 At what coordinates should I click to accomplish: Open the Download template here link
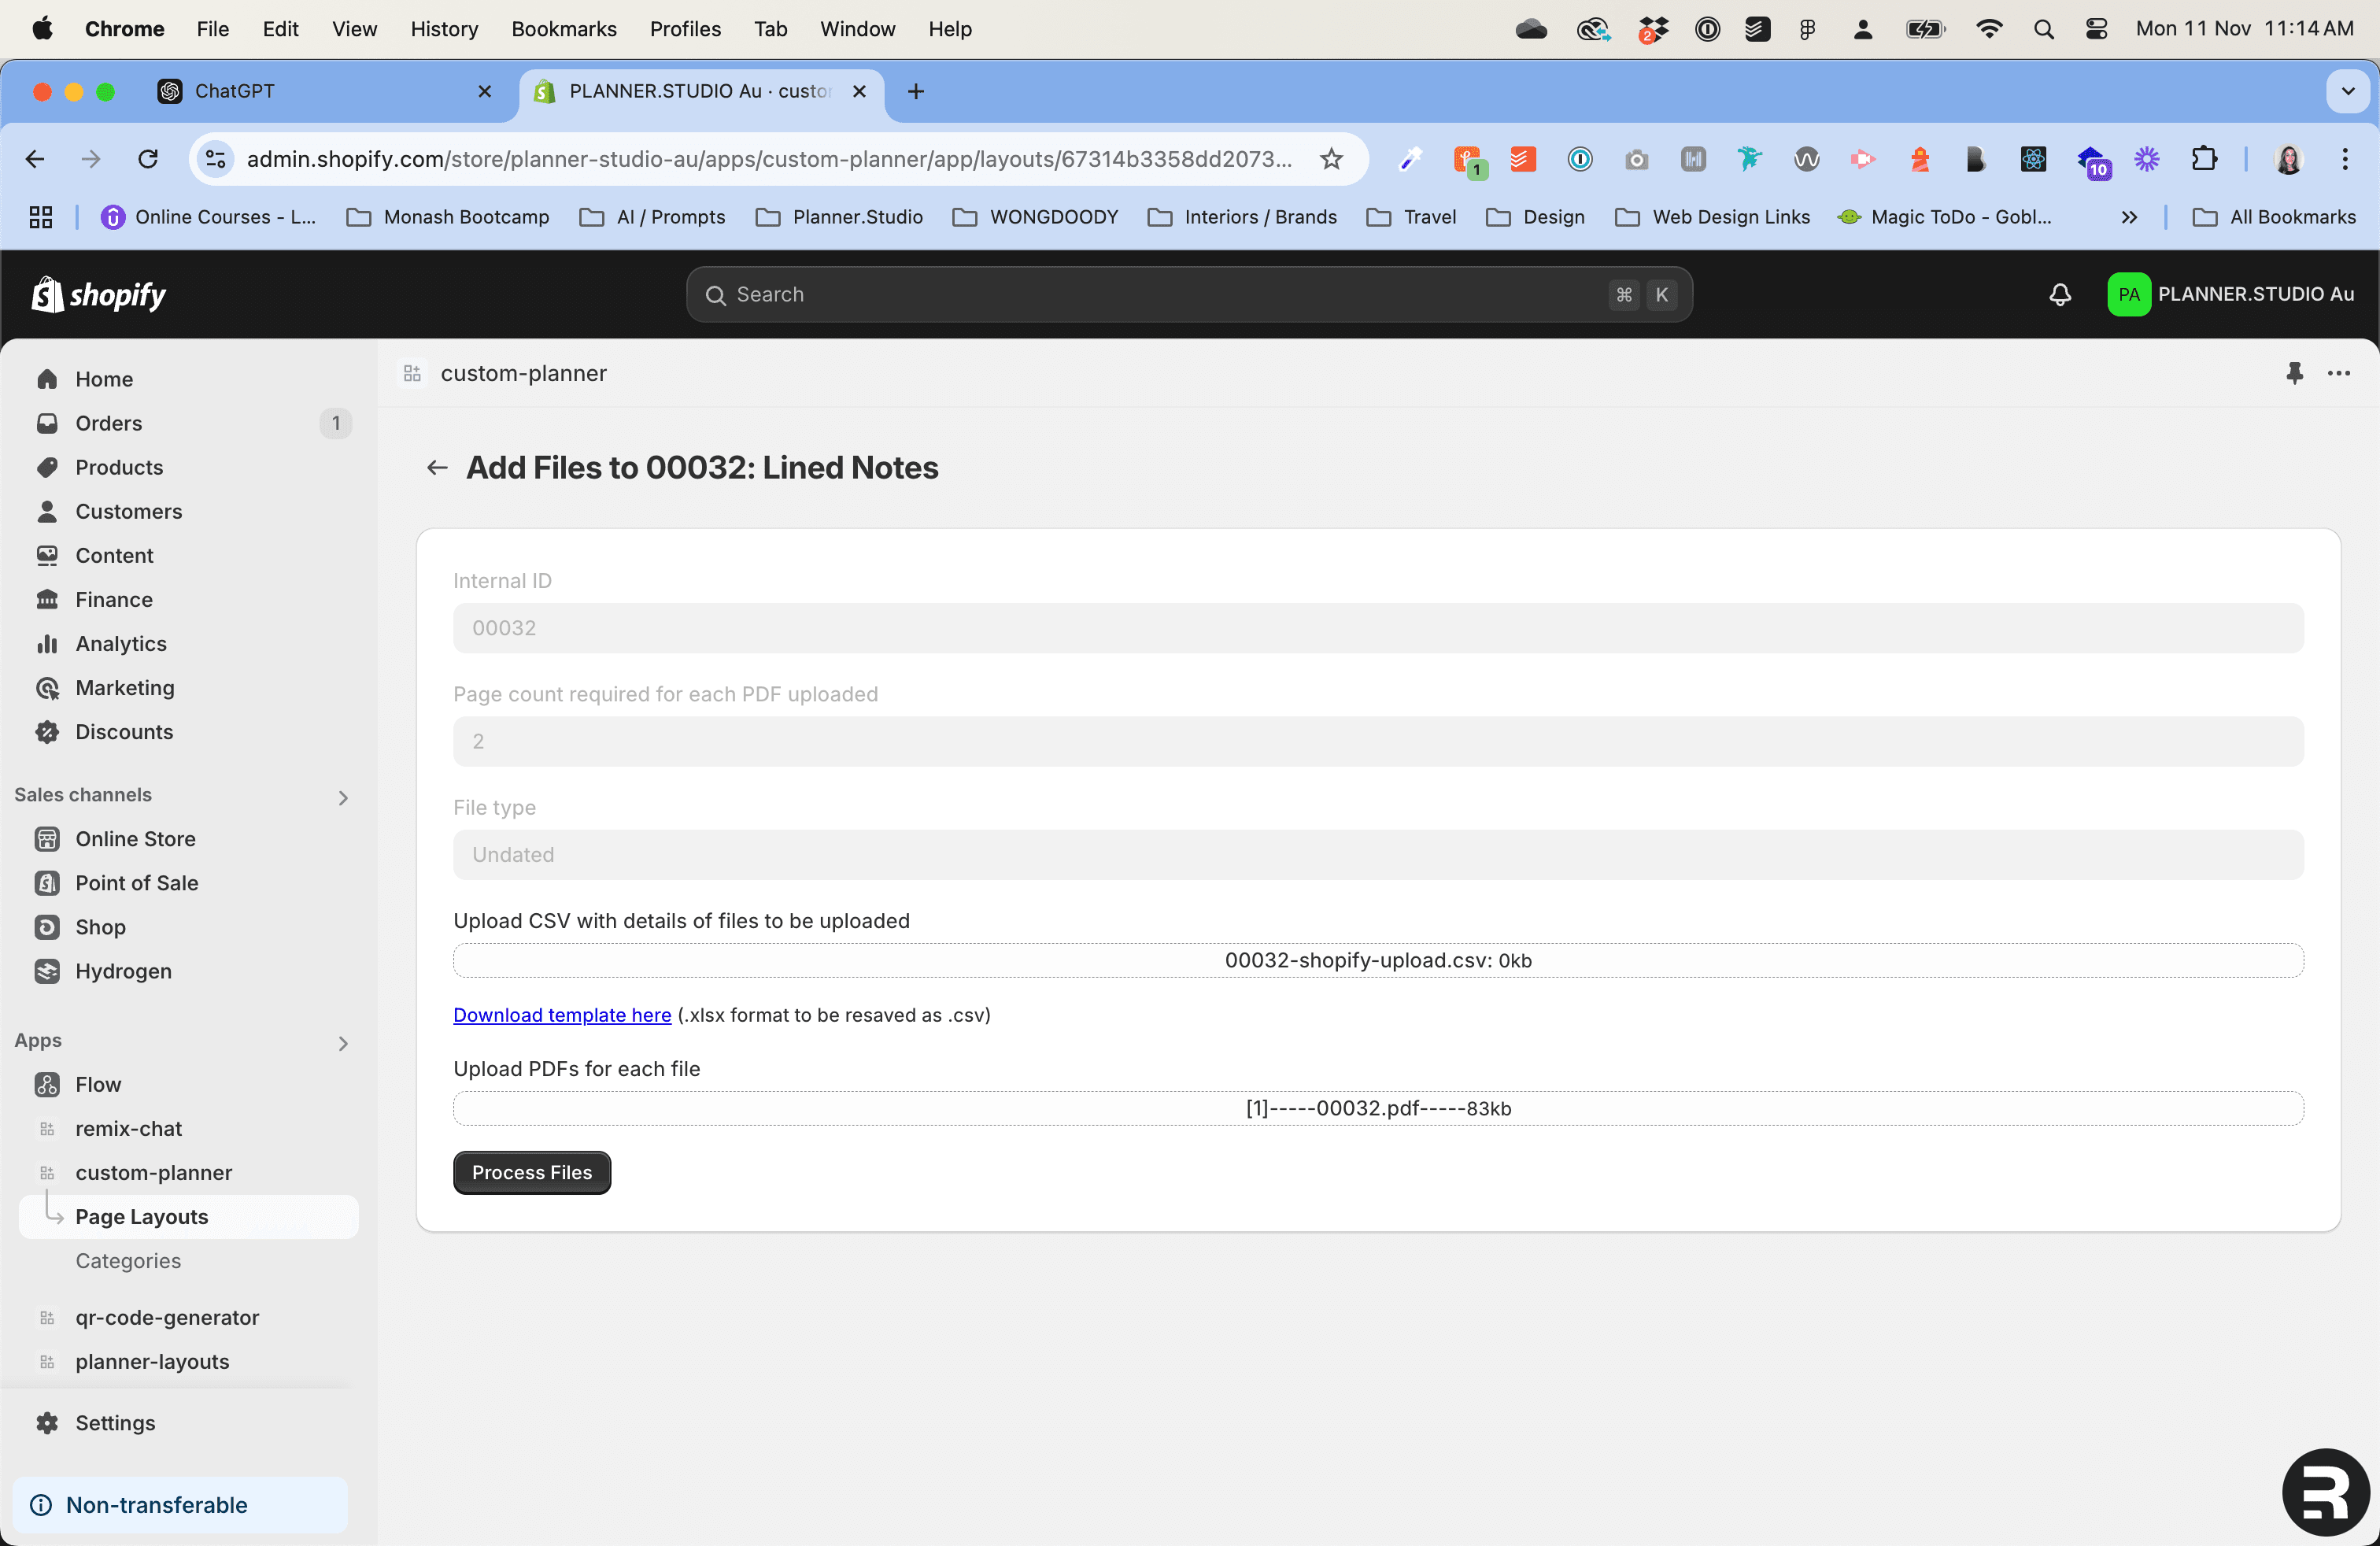click(561, 1014)
